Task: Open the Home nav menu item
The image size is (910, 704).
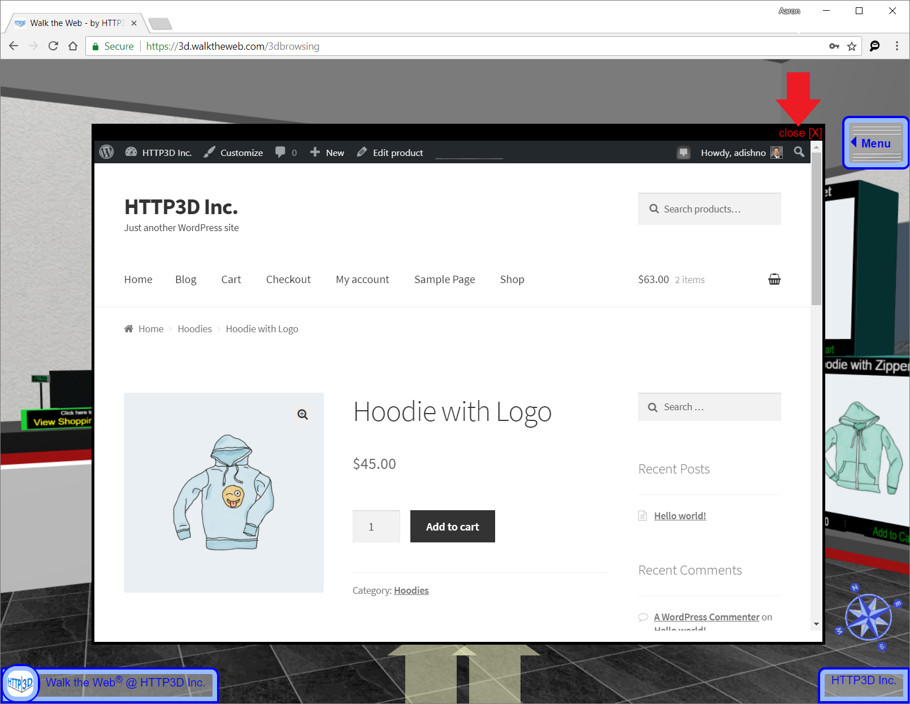Action: pyautogui.click(x=138, y=280)
